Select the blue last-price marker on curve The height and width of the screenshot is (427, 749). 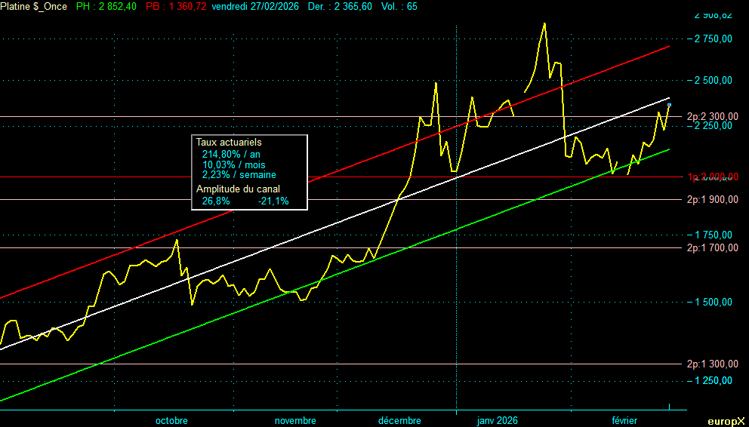(669, 105)
